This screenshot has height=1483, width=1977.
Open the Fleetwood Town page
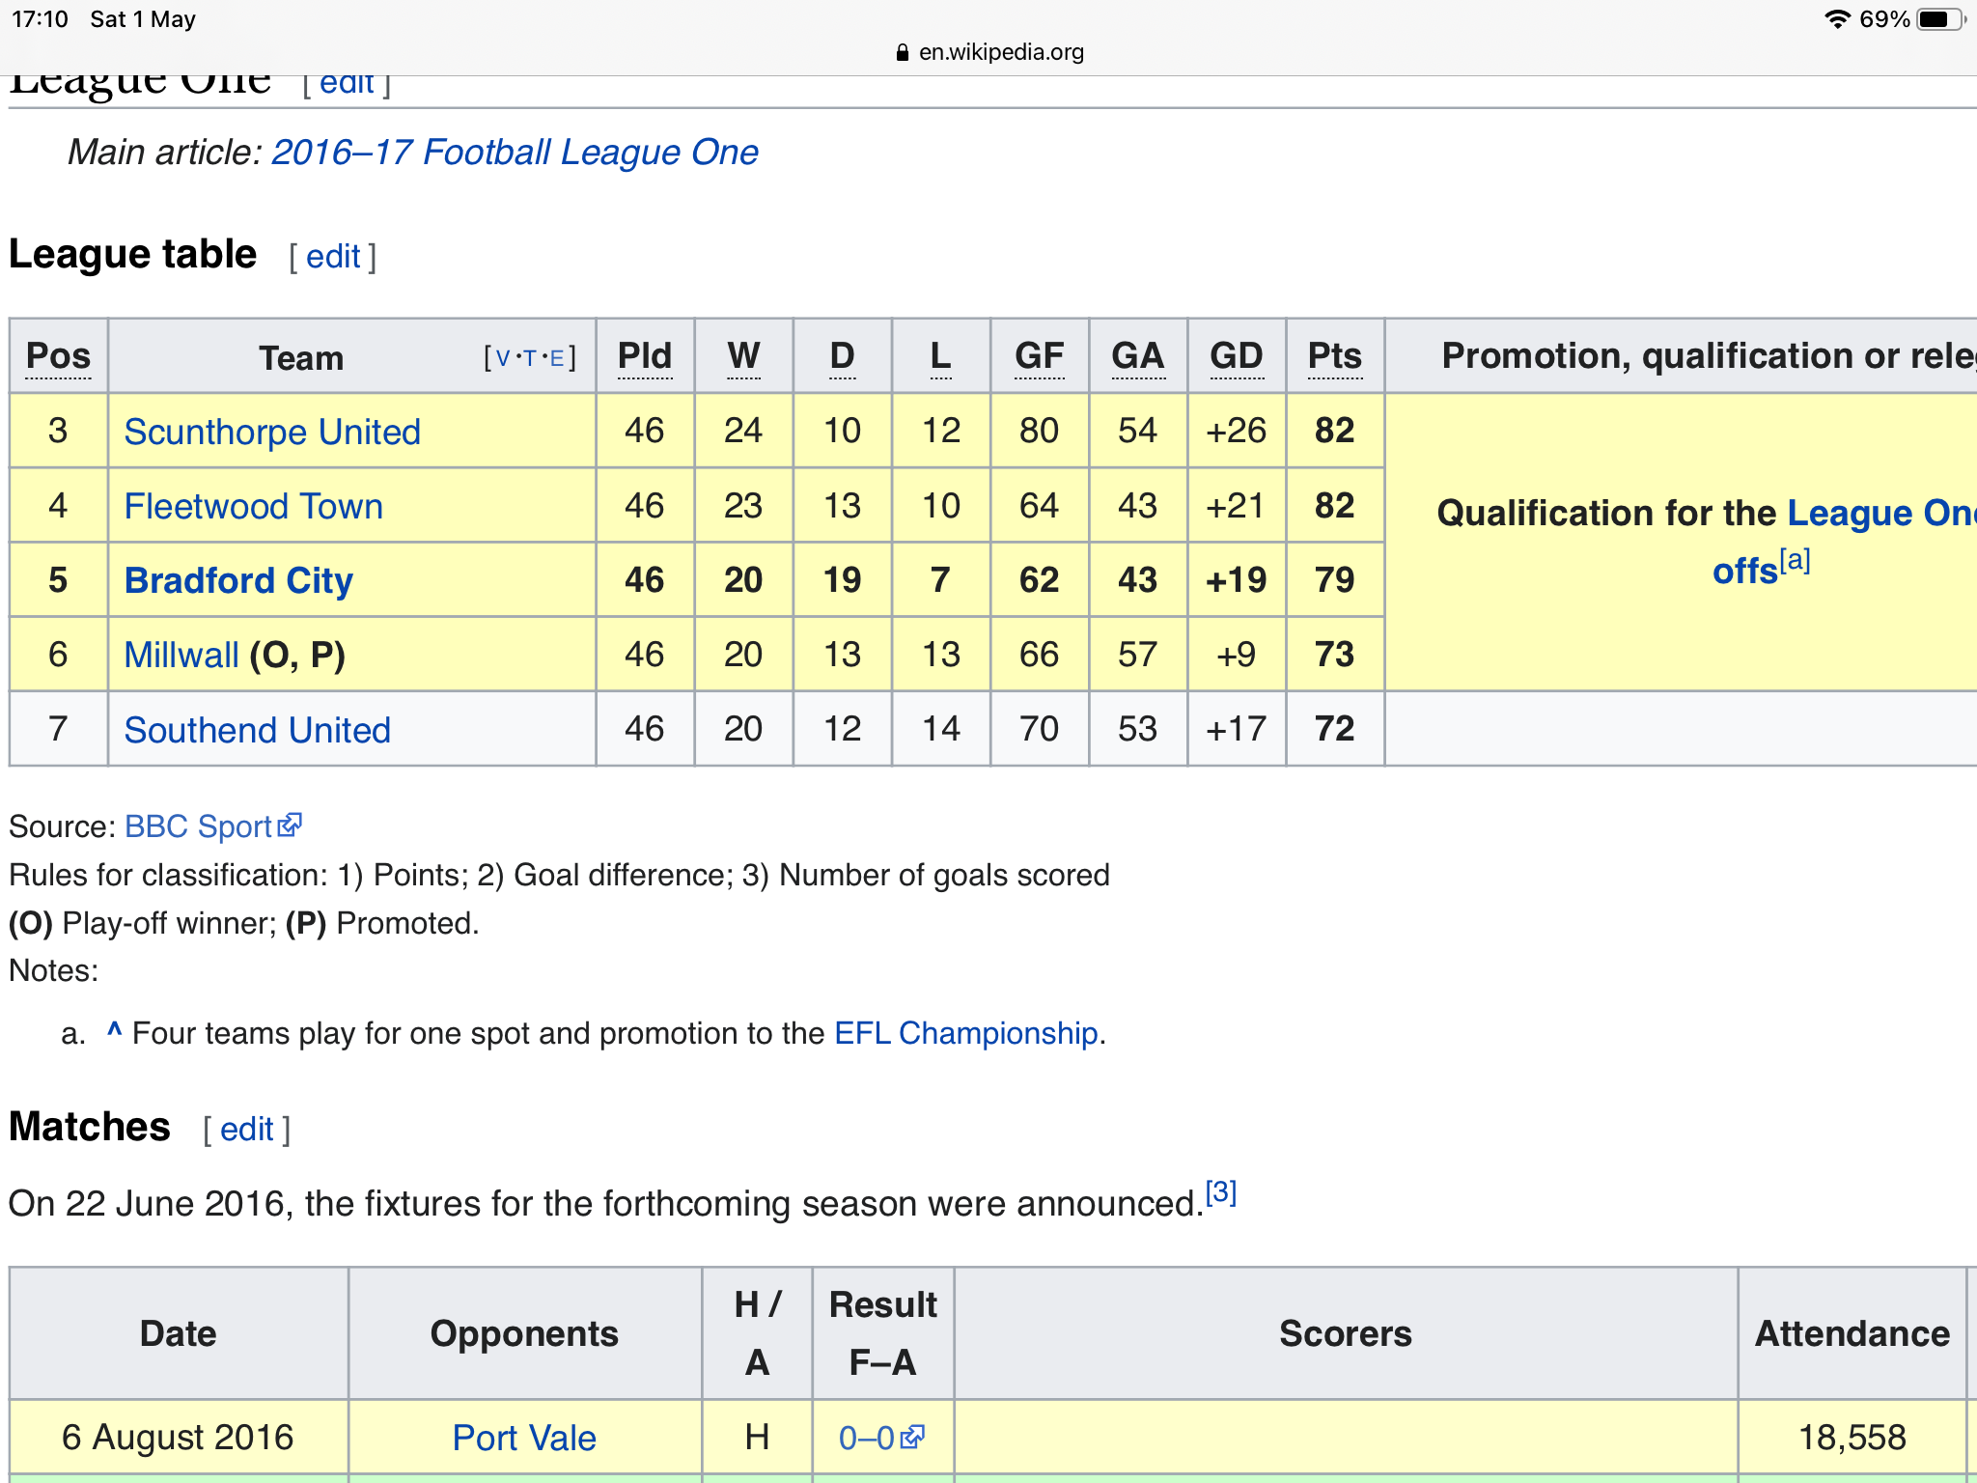(254, 506)
